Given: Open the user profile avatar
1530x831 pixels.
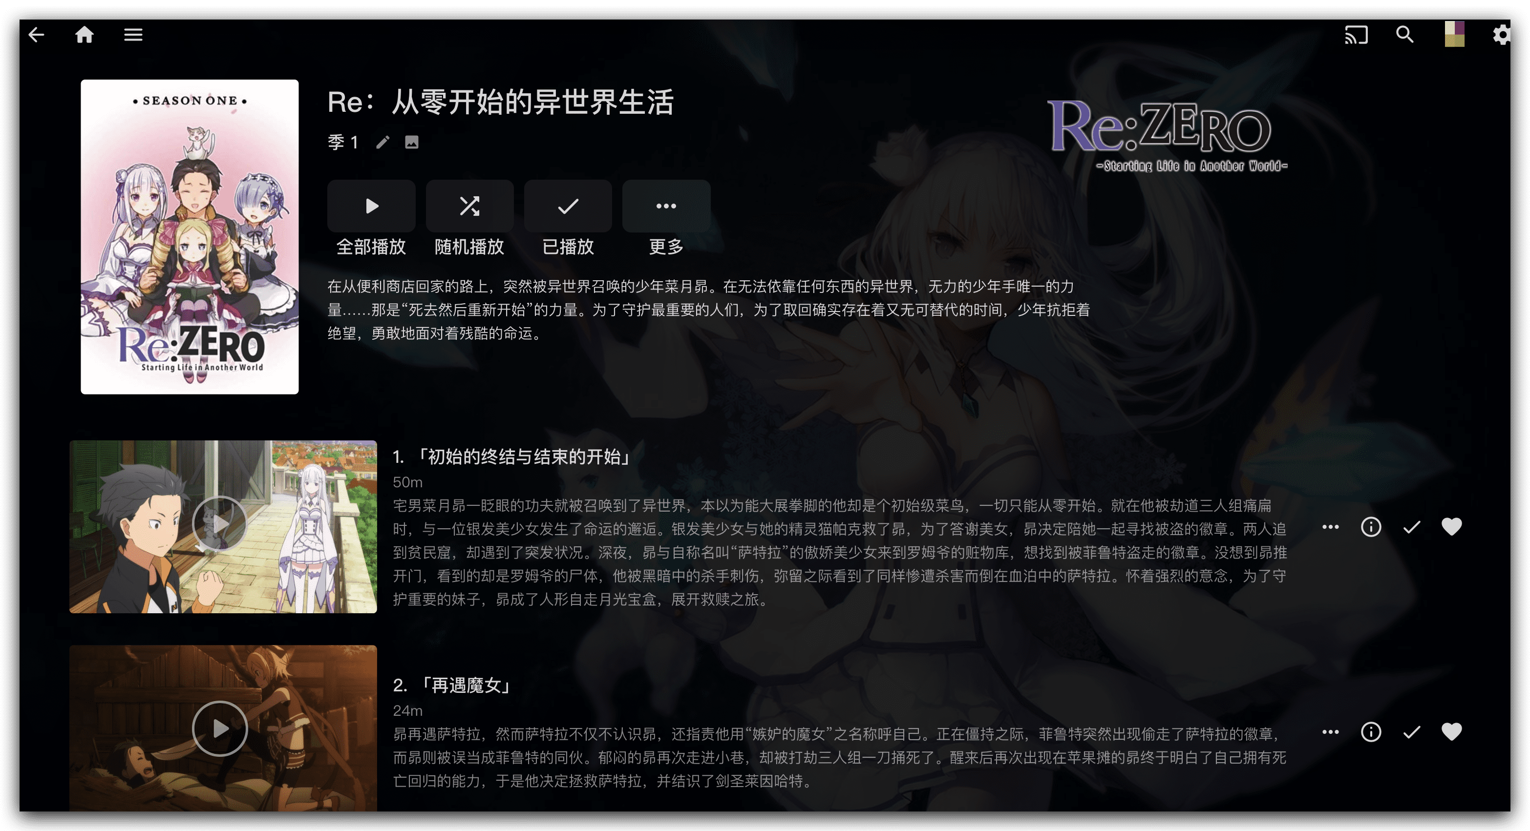Looking at the screenshot, I should click(x=1455, y=35).
